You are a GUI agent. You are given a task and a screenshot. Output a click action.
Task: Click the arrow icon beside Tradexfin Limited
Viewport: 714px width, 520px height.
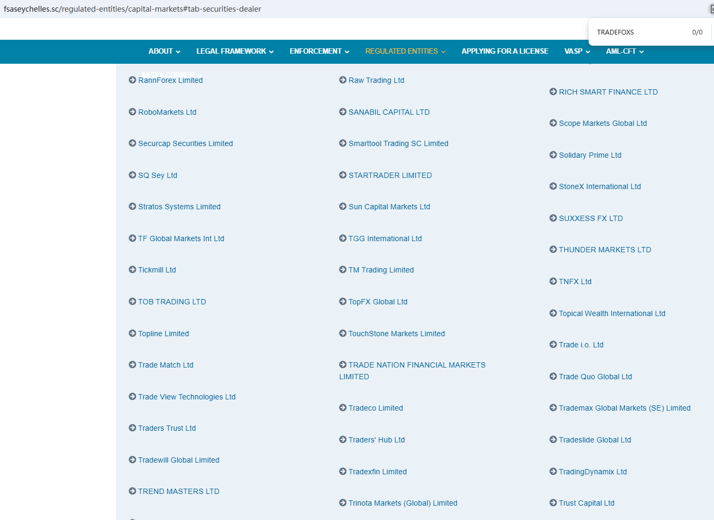(343, 472)
